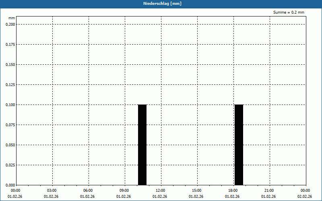
Task: Click the 0,200 y-axis label
Action: (10, 25)
